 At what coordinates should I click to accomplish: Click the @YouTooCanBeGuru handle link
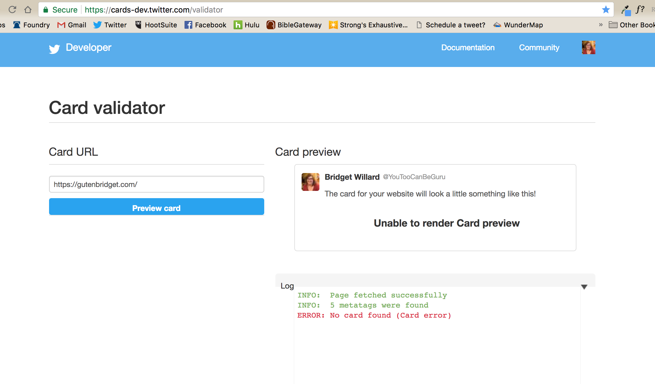(414, 177)
